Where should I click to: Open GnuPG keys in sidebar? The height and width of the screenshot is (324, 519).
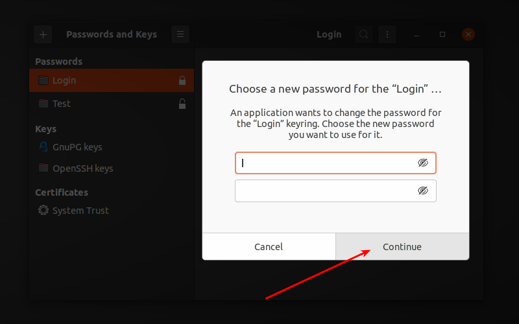tap(77, 147)
